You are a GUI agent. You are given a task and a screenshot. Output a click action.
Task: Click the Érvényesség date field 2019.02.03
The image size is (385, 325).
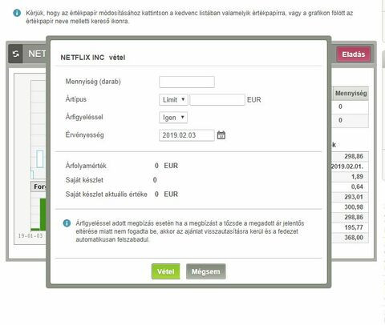click(x=187, y=135)
